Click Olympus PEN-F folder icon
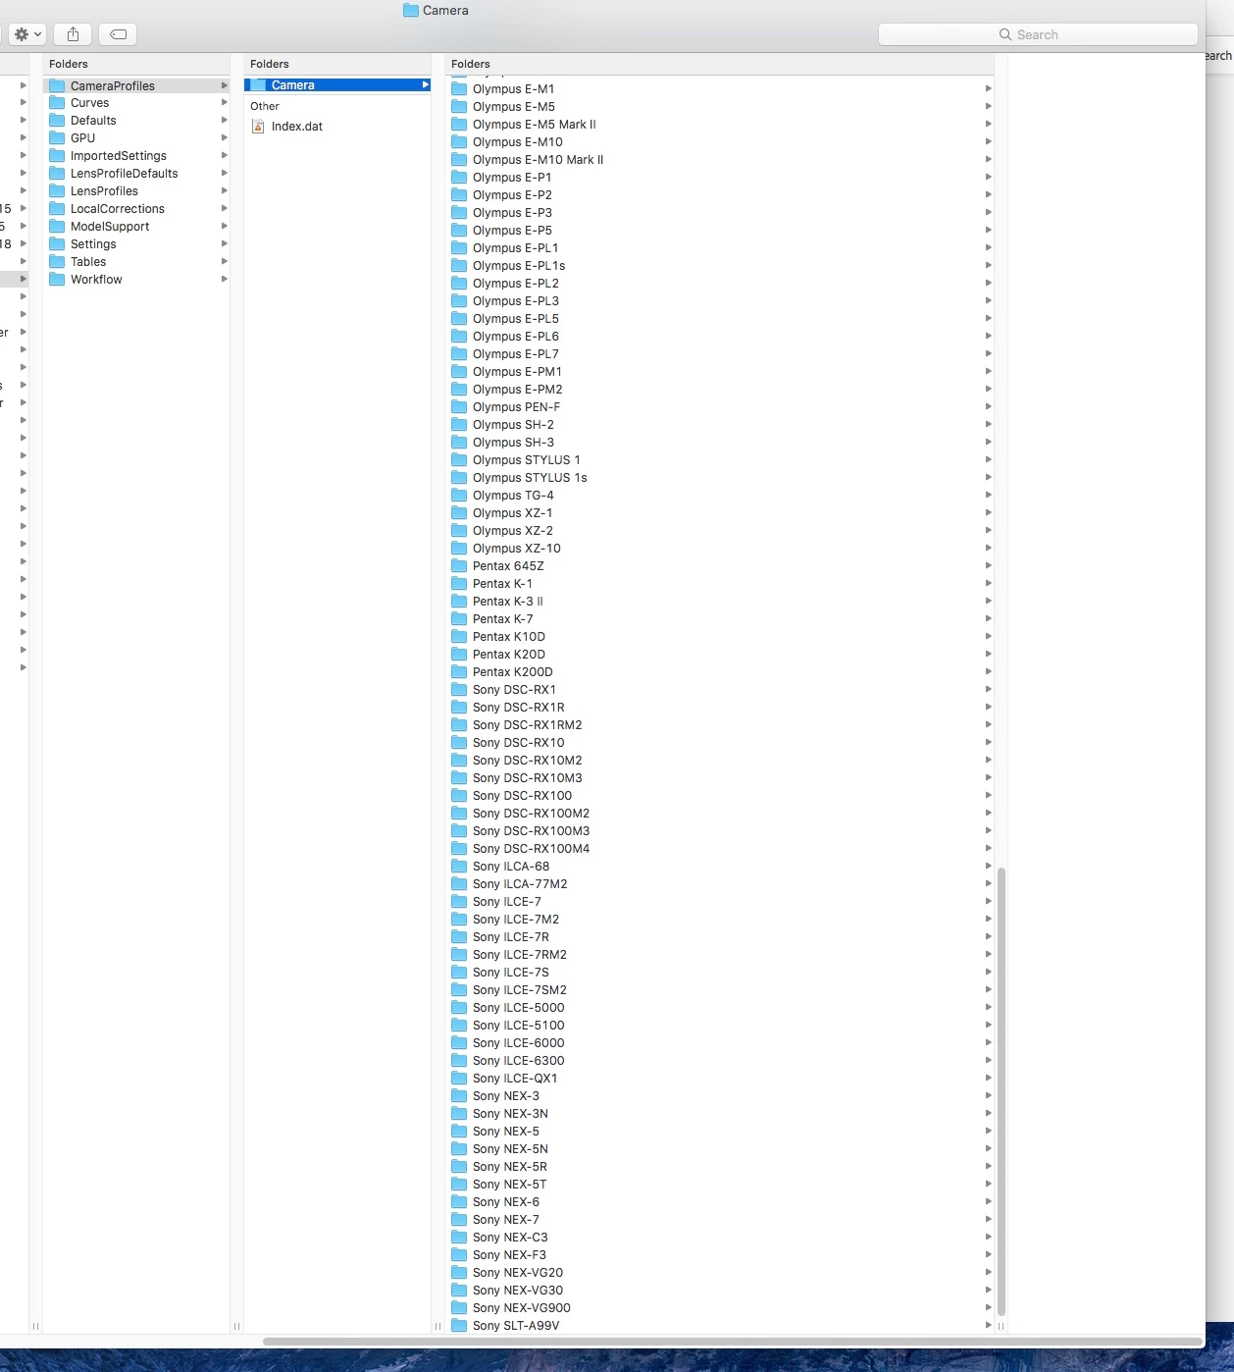This screenshot has height=1372, width=1234. pyautogui.click(x=459, y=407)
